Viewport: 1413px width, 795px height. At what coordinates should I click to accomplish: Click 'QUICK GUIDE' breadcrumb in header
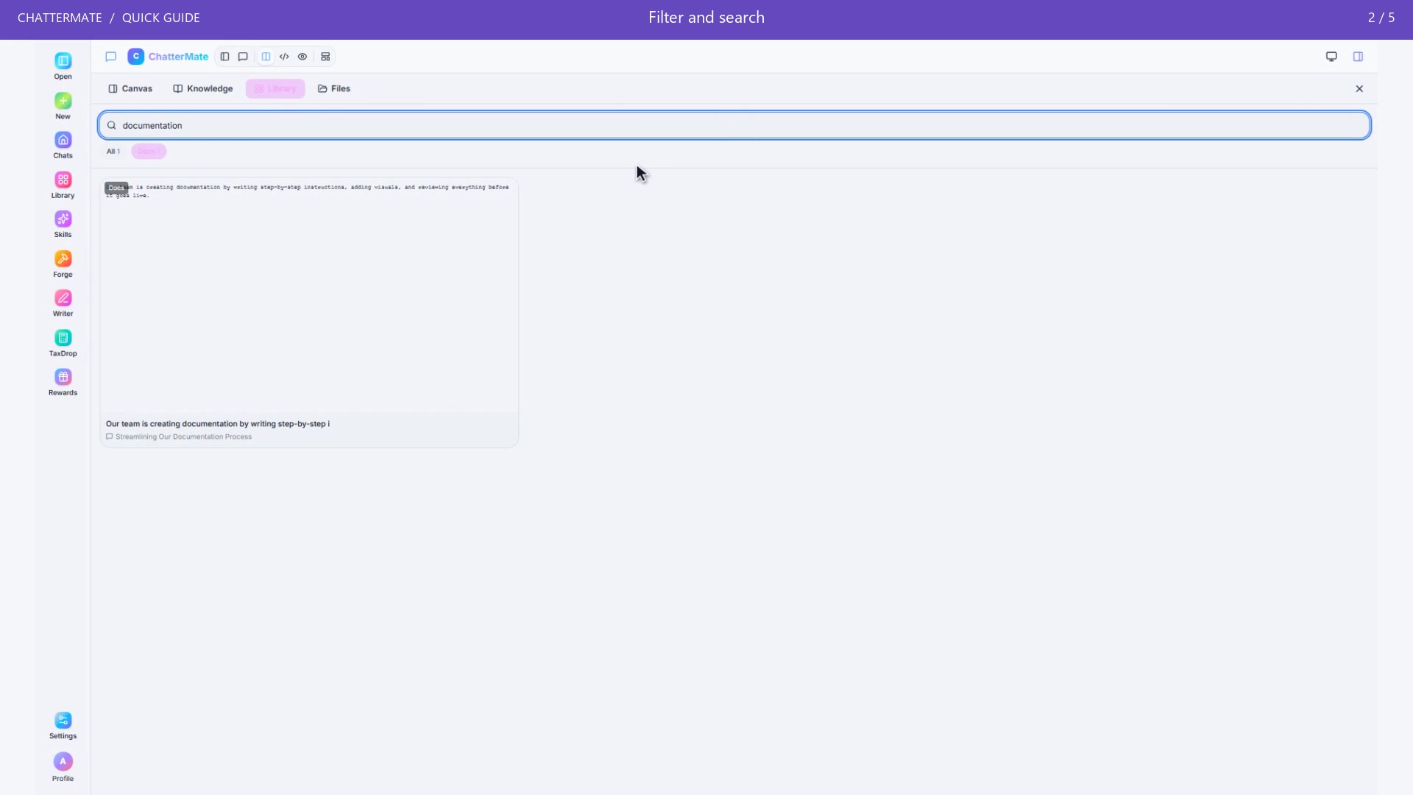[x=161, y=18]
